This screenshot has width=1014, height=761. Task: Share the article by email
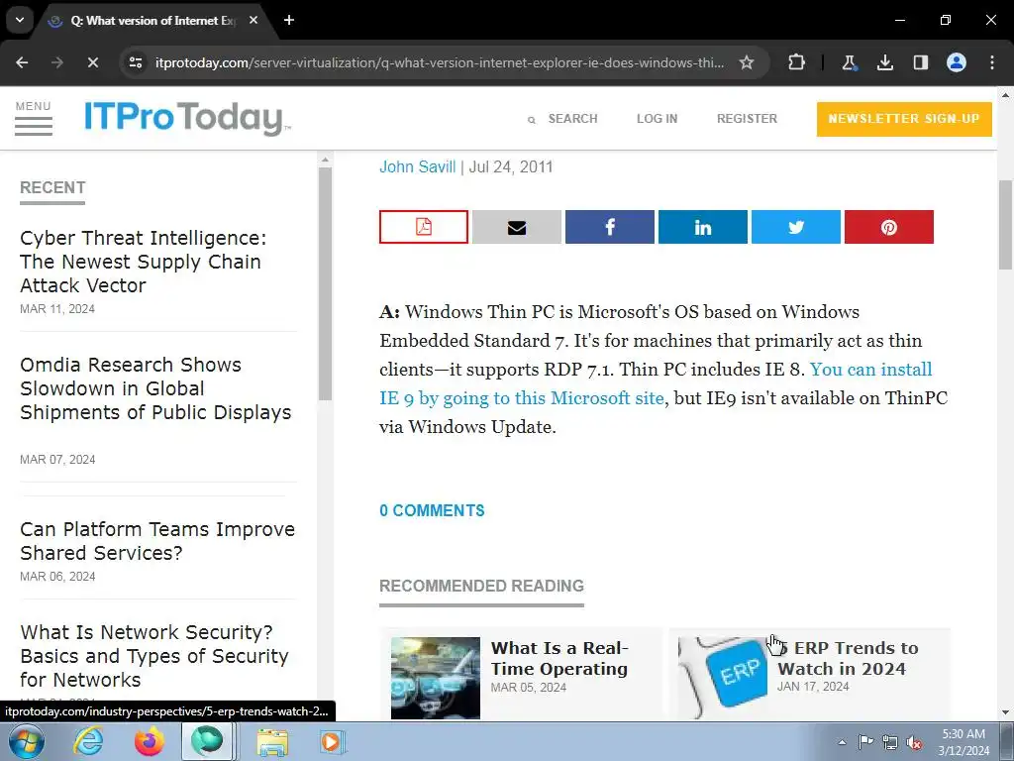pos(517,227)
